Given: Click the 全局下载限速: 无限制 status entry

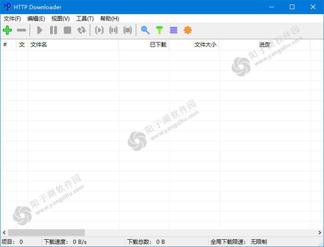Looking at the screenshot, I should pos(264,242).
